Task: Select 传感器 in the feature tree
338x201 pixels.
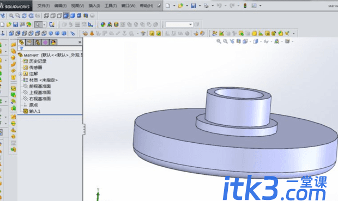Action: (x=33, y=68)
